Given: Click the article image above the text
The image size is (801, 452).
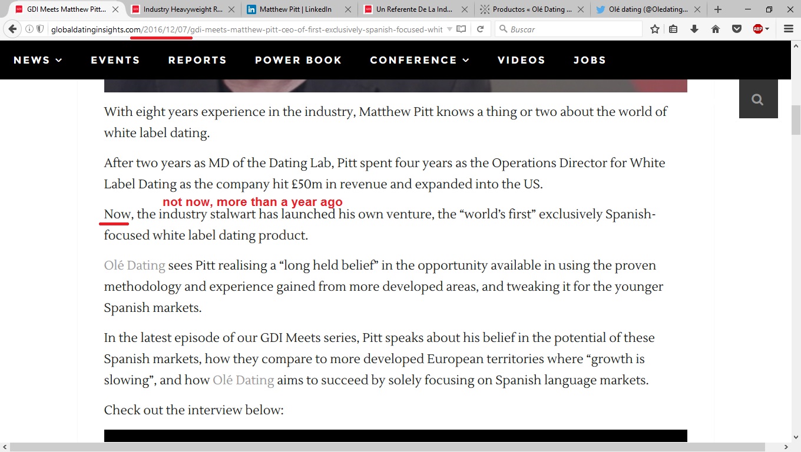Looking at the screenshot, I should (396, 86).
